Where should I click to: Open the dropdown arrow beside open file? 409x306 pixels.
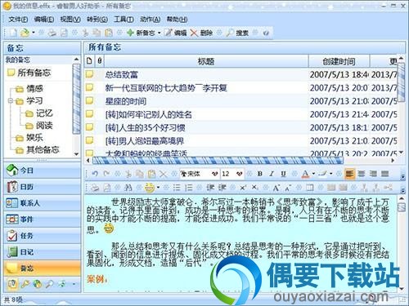(34, 33)
